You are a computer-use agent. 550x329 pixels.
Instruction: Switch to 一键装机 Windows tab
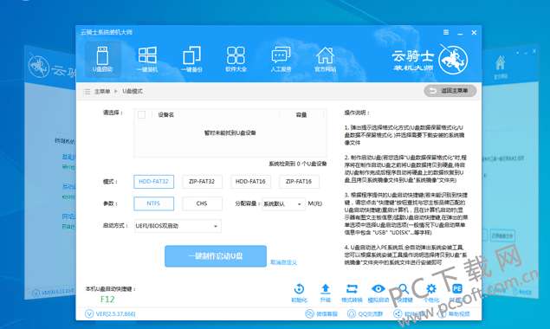[147, 59]
